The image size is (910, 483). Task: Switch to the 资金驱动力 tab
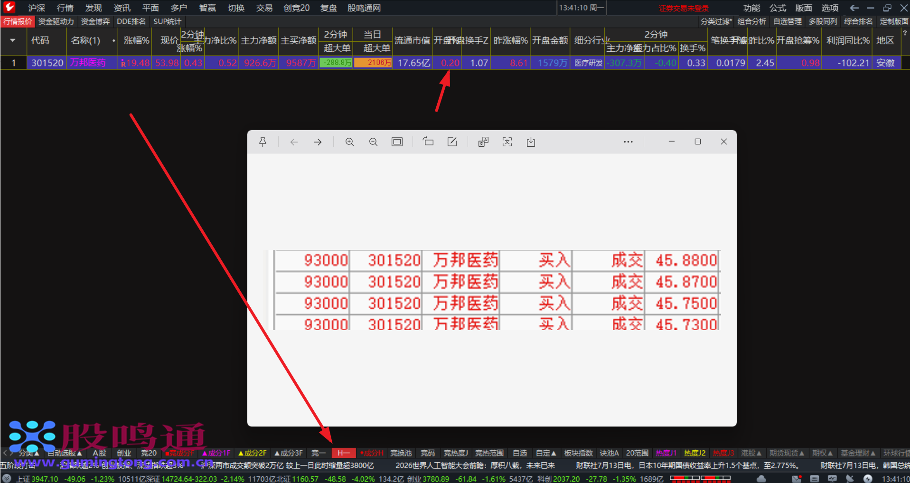[56, 21]
